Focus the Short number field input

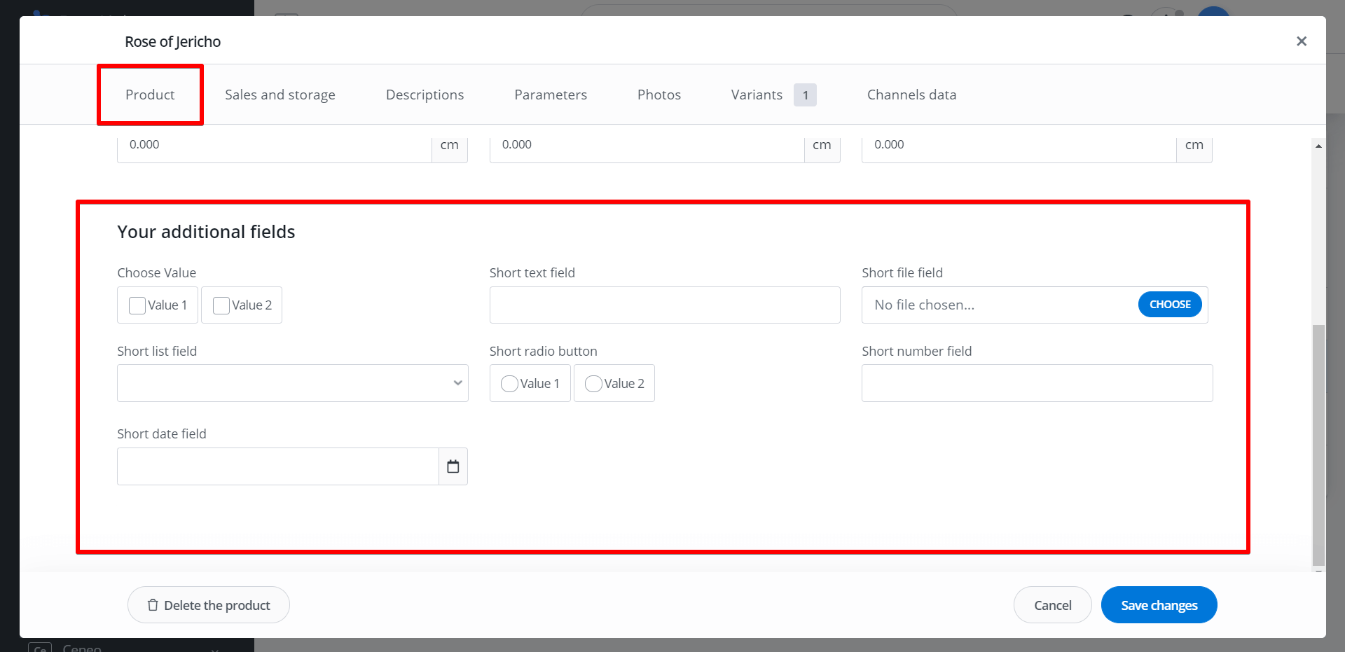coord(1037,383)
